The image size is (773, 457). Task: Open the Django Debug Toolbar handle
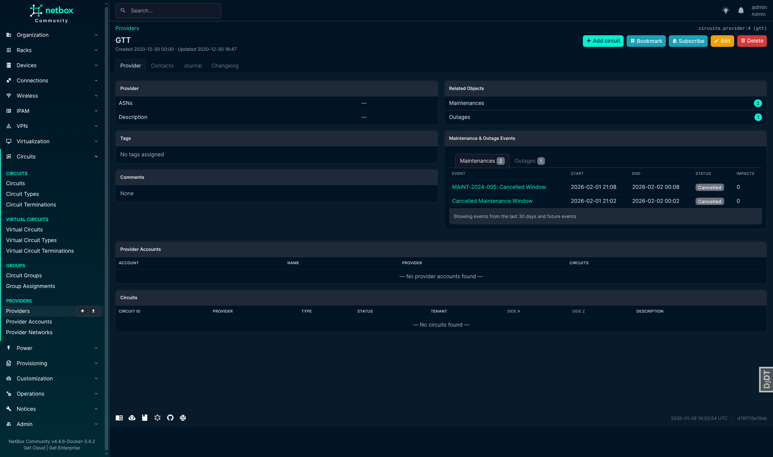[766, 379]
